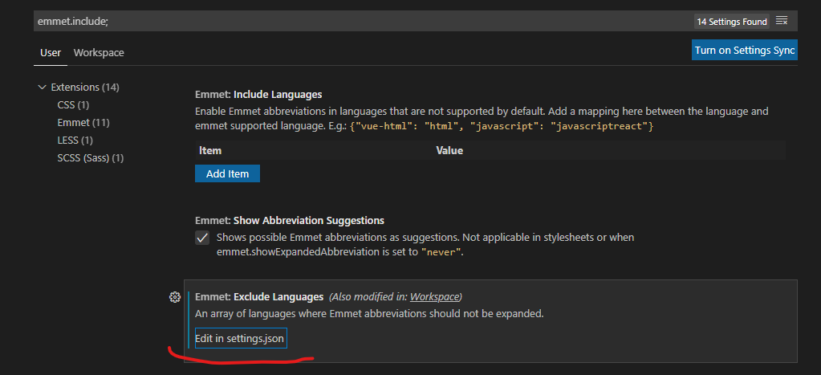Select Emmet (11) in settings tree

tap(83, 123)
